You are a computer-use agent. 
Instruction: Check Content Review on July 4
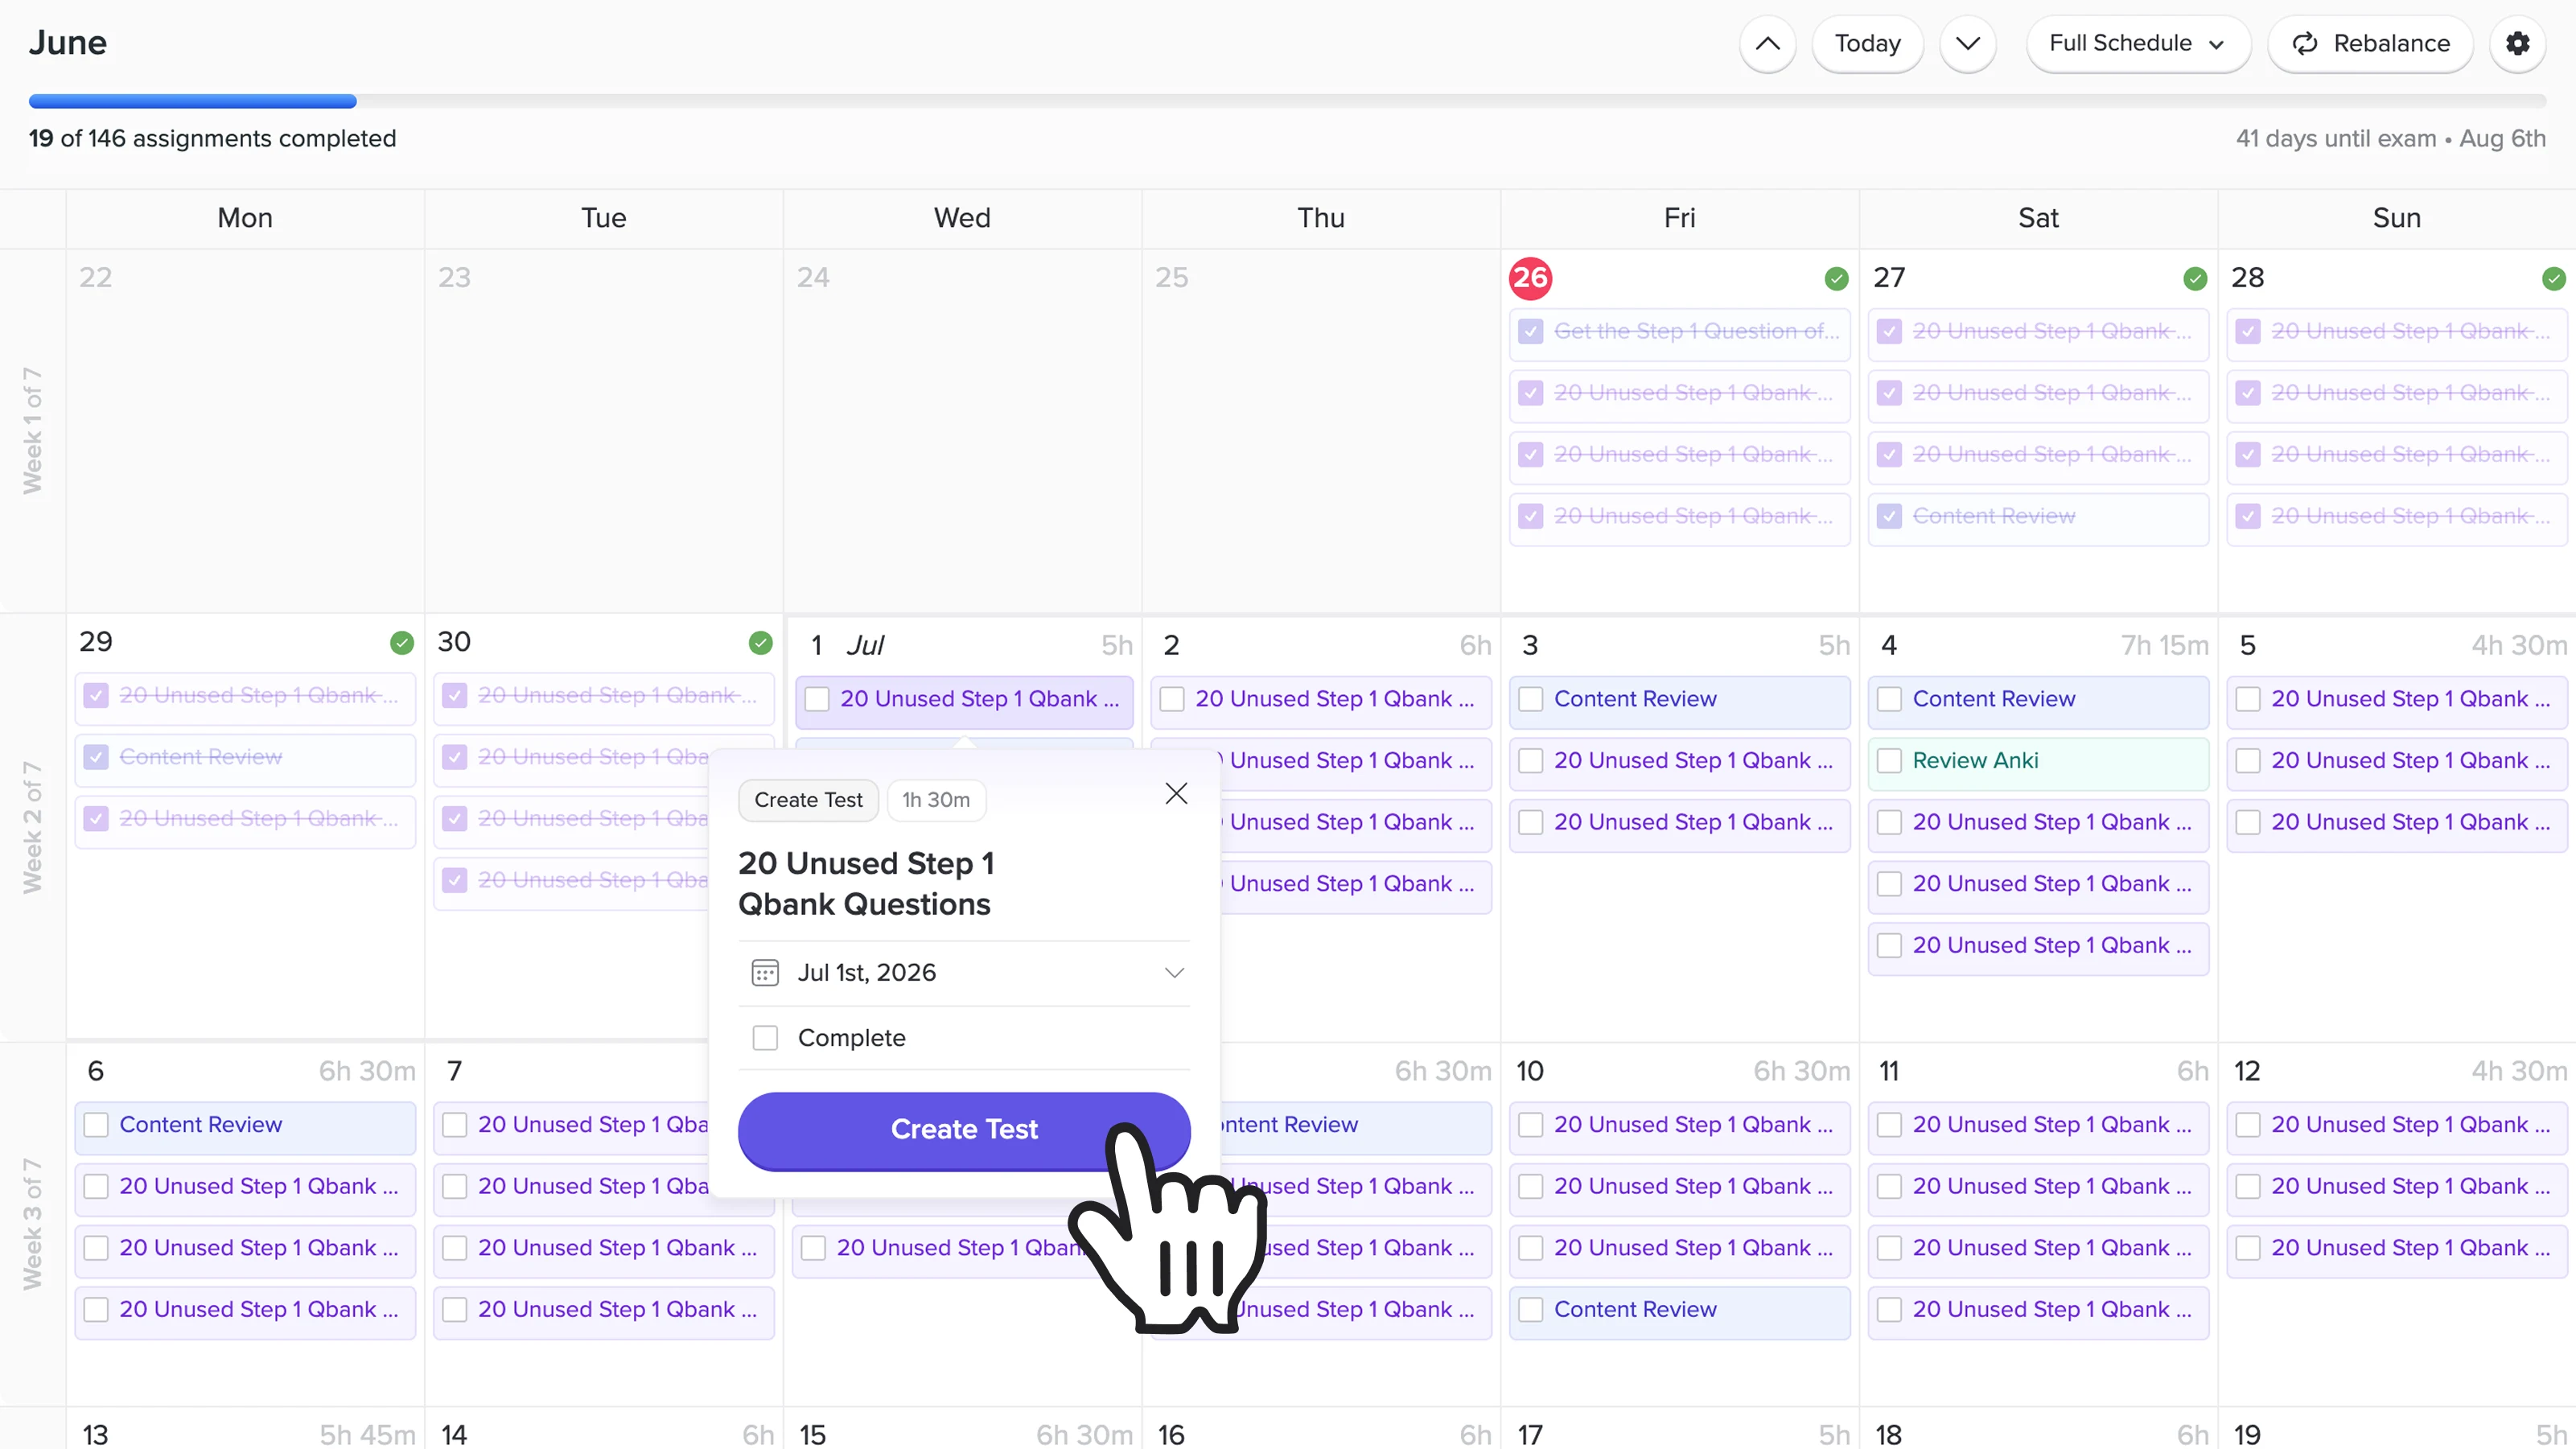pos(1889,699)
